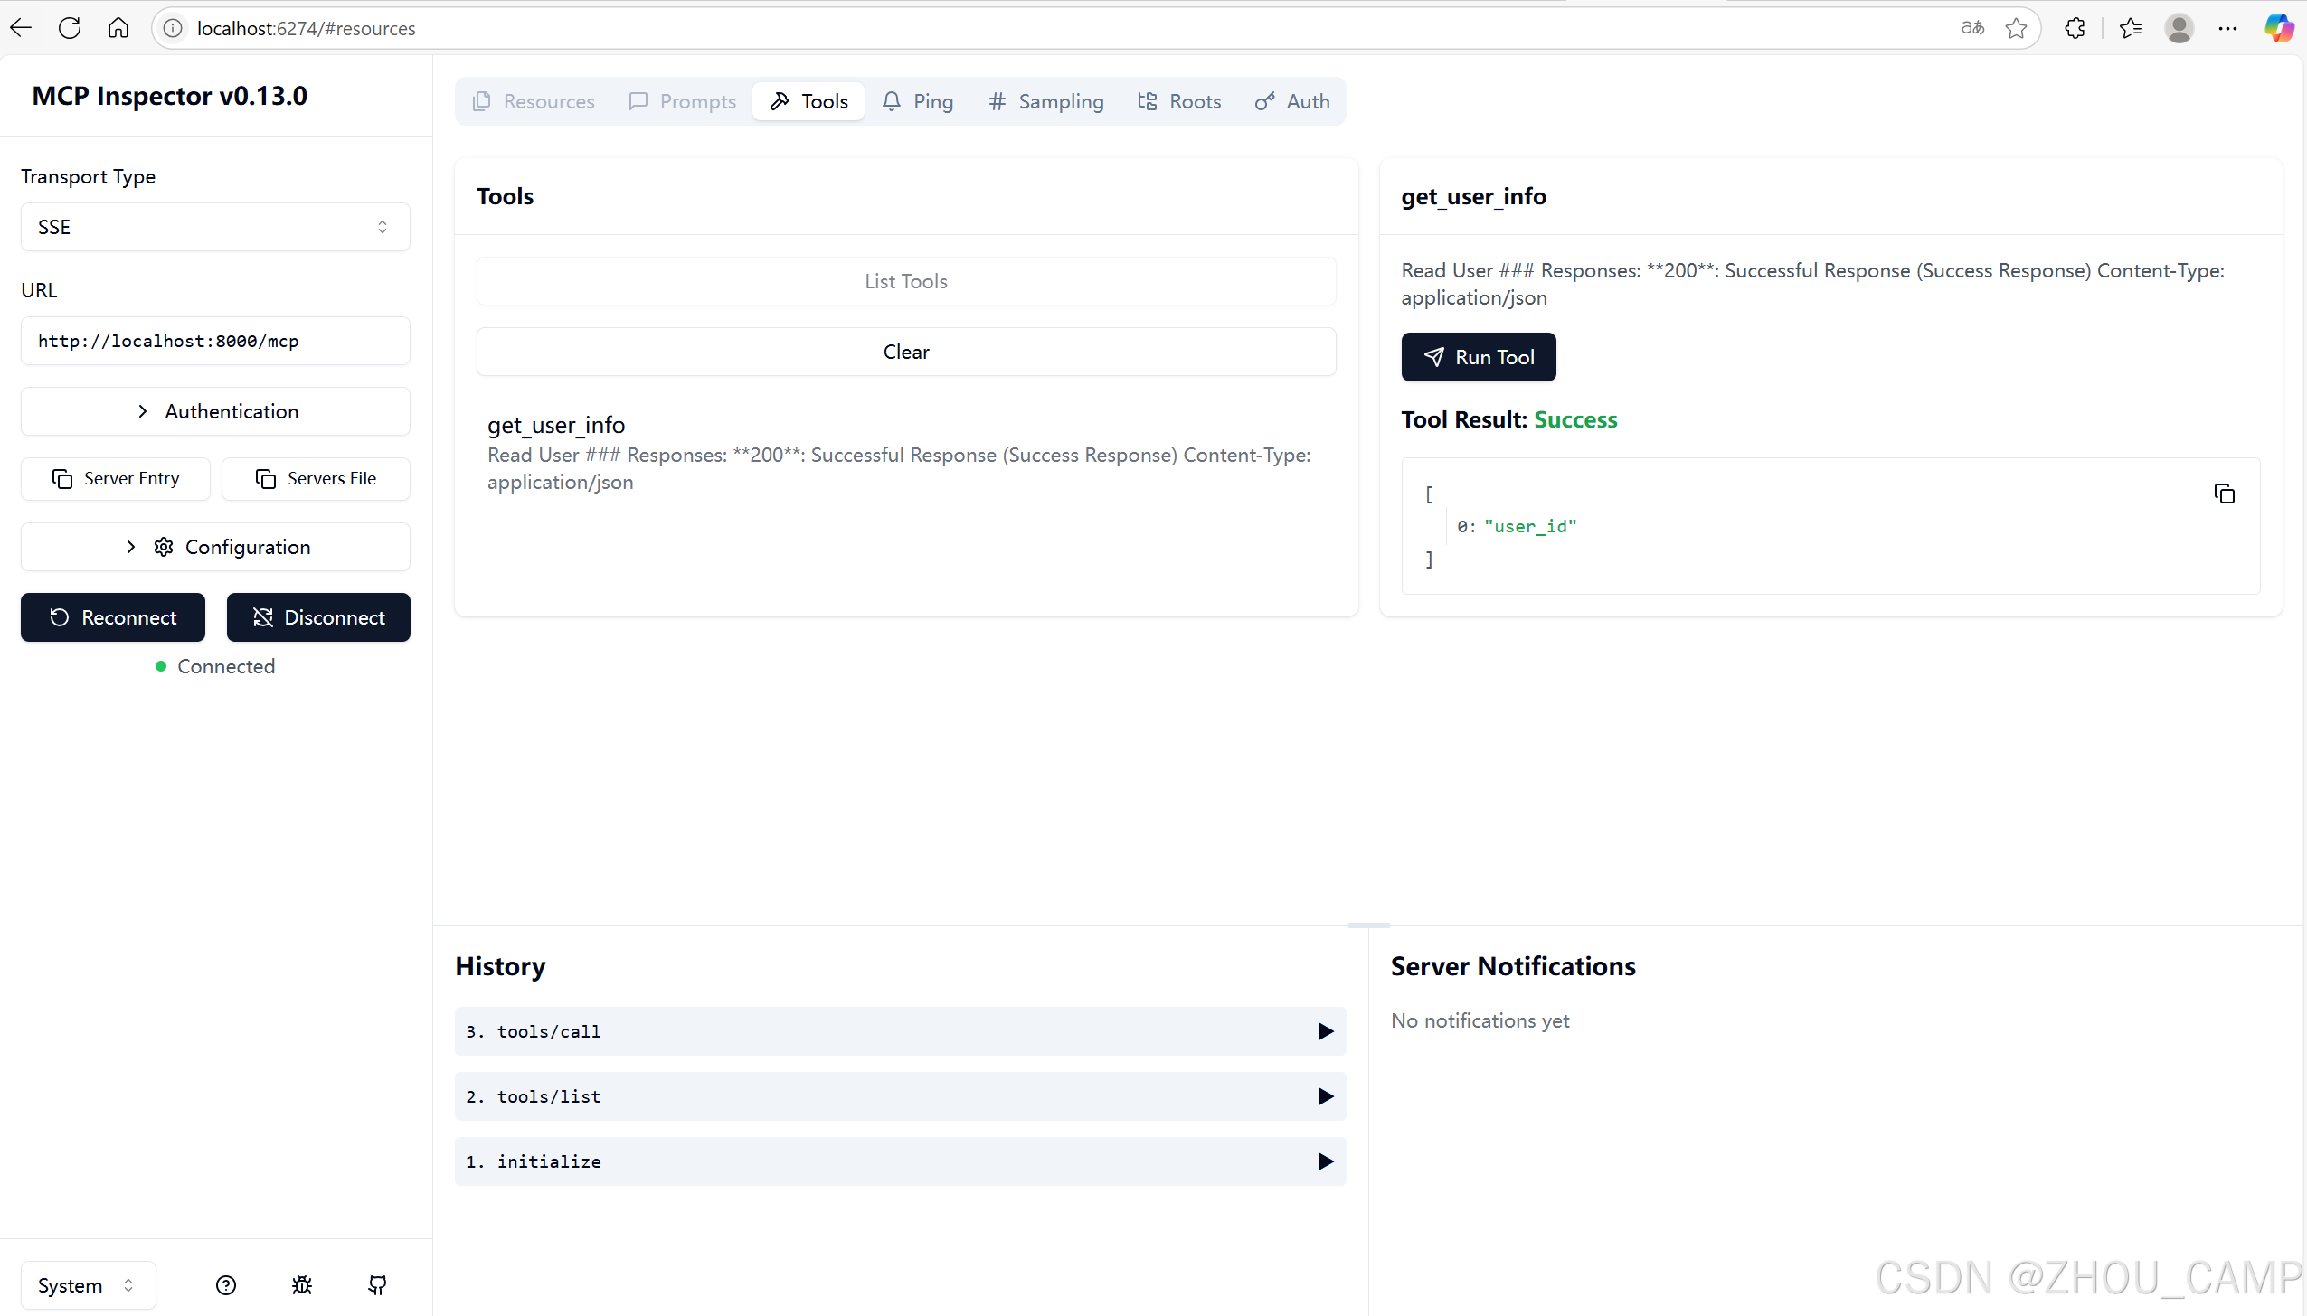Switch to the Sampling tab

tap(1045, 101)
